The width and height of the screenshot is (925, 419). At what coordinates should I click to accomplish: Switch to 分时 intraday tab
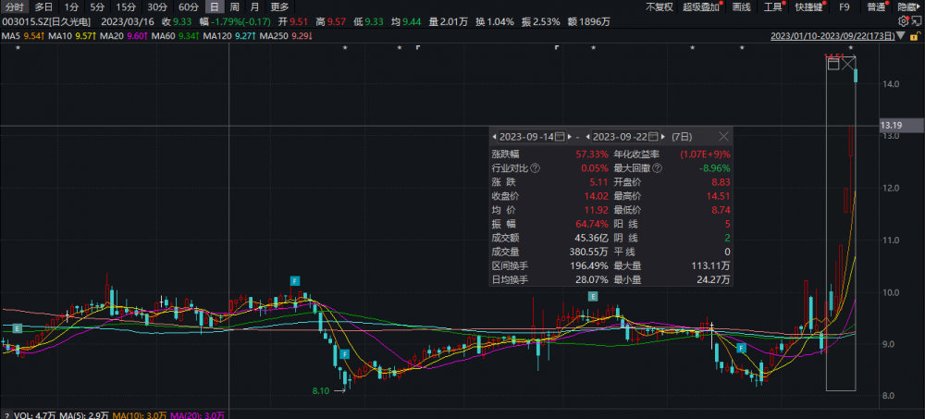(15, 7)
